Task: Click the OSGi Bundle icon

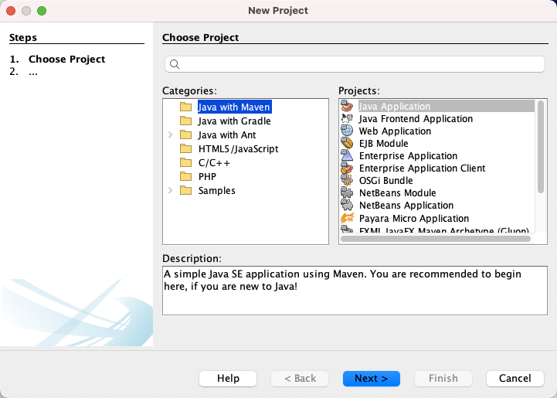Action: point(347,180)
